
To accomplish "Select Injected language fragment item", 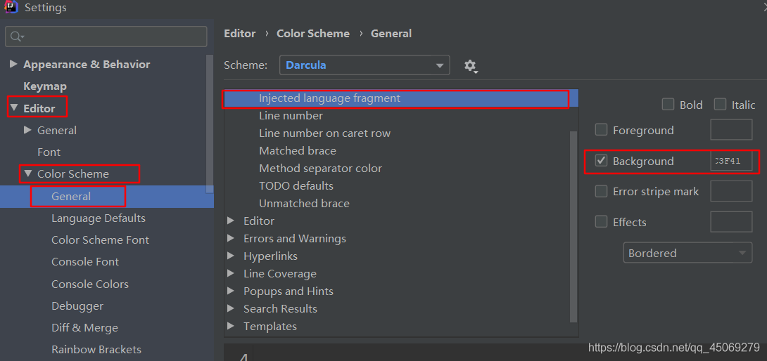I will coord(401,98).
